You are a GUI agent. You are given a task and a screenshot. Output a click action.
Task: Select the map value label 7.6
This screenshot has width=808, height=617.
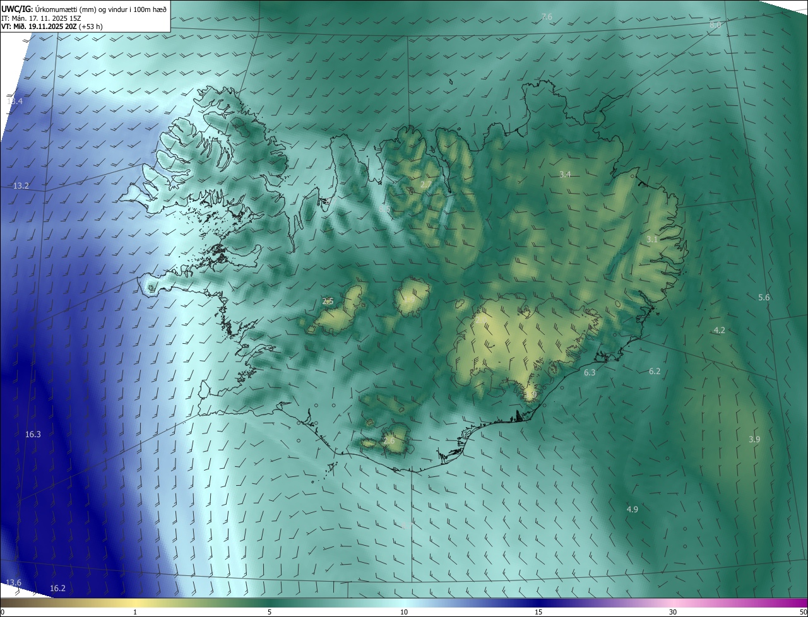click(547, 16)
